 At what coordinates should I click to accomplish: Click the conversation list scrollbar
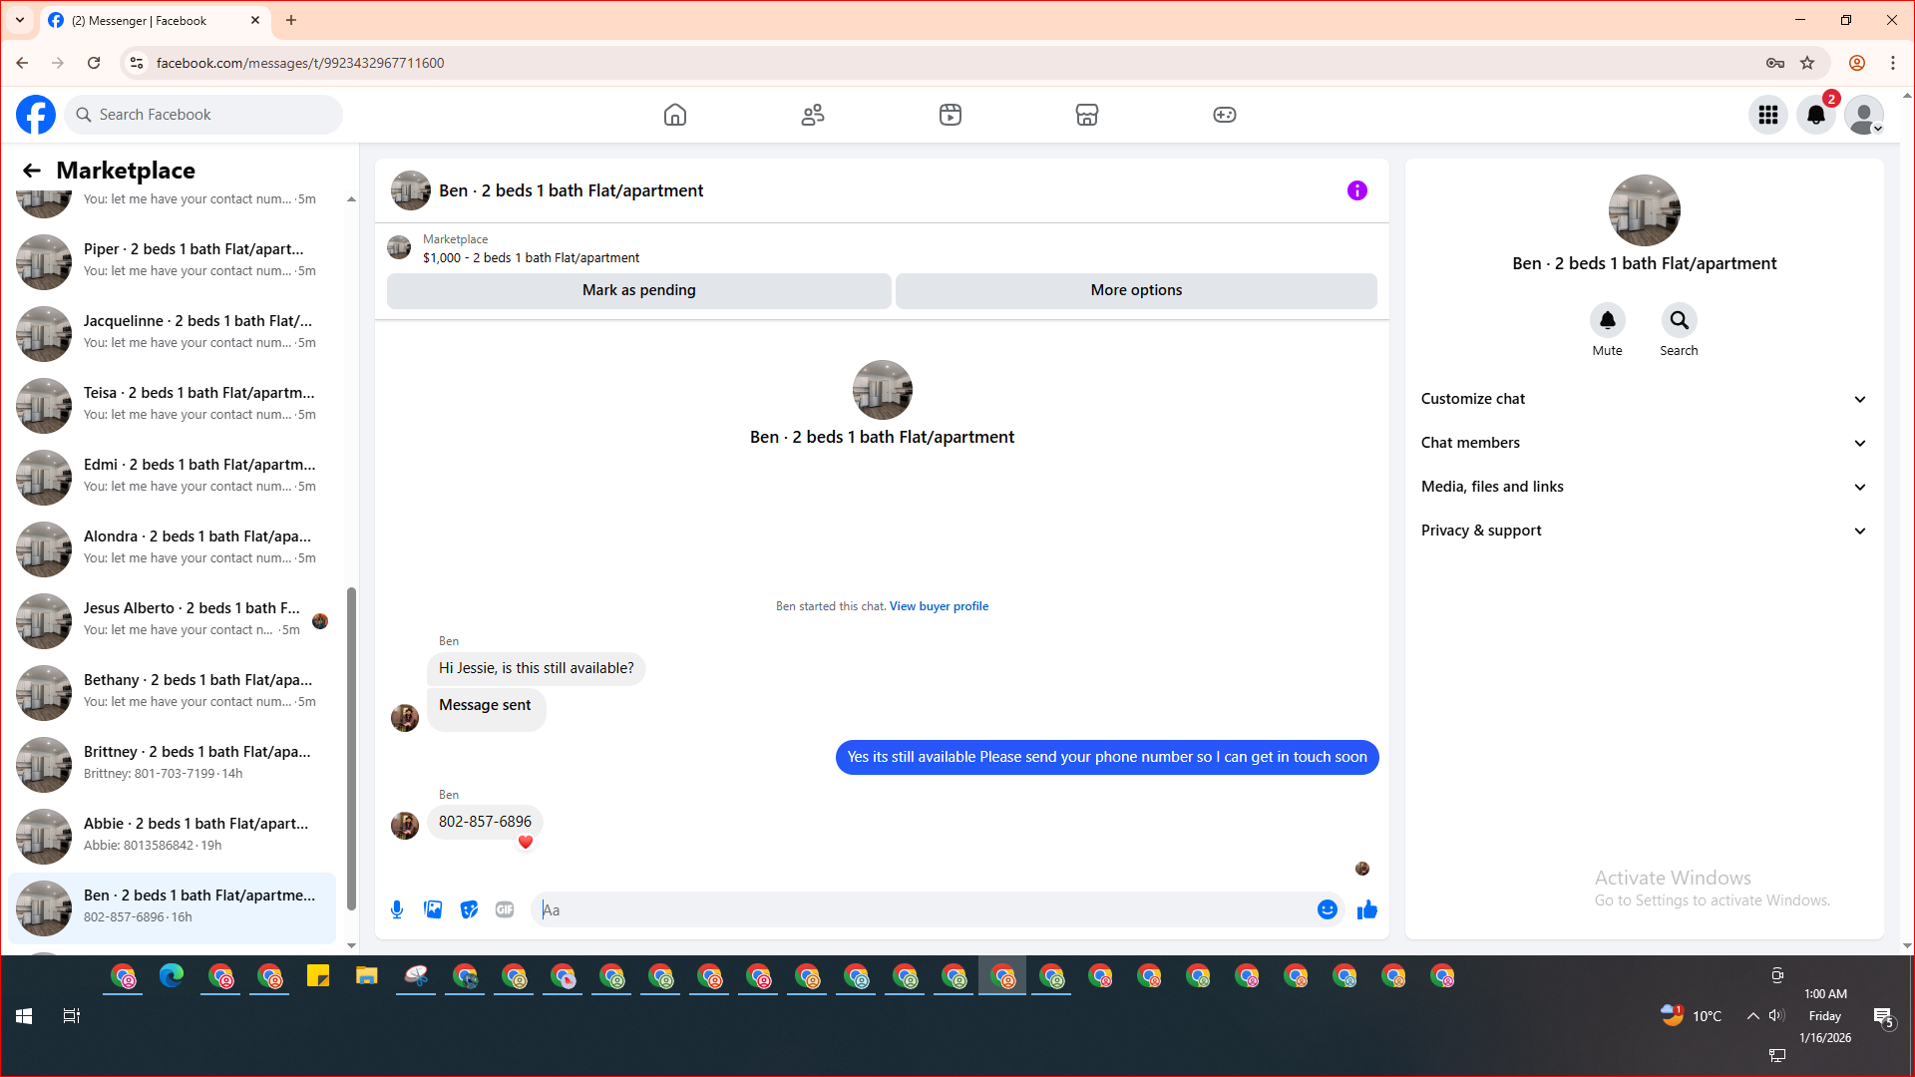pyautogui.click(x=351, y=748)
